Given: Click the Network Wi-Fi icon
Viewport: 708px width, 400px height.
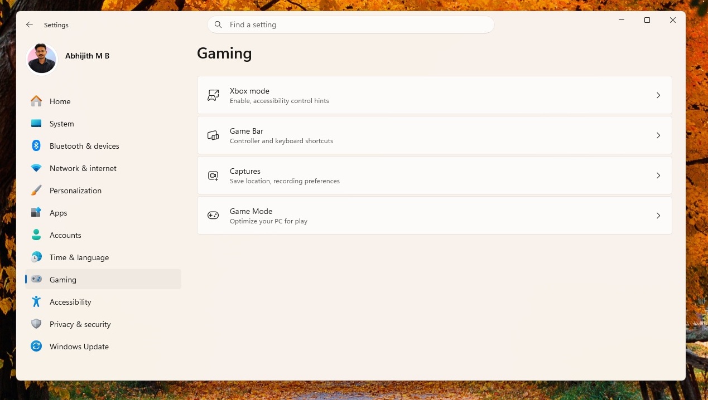Looking at the screenshot, I should (36, 168).
